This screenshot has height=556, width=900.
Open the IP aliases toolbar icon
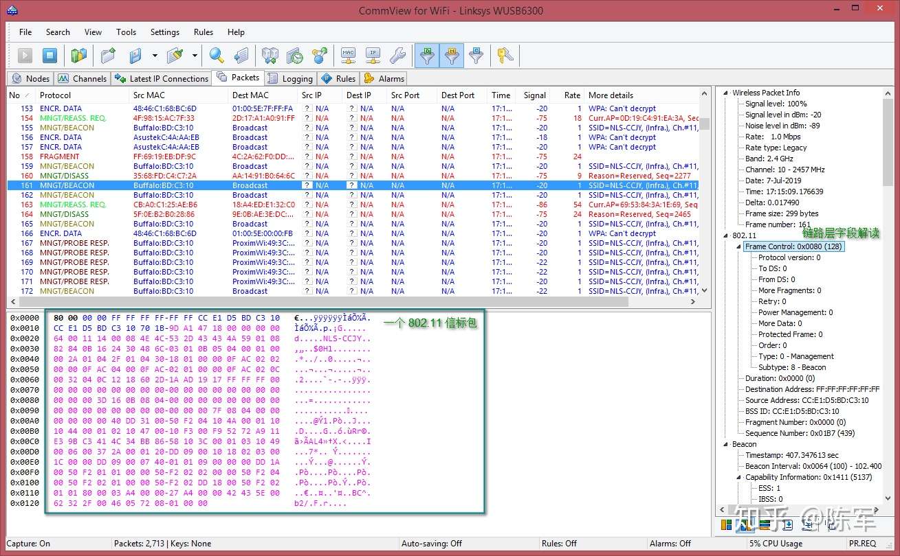click(x=373, y=56)
